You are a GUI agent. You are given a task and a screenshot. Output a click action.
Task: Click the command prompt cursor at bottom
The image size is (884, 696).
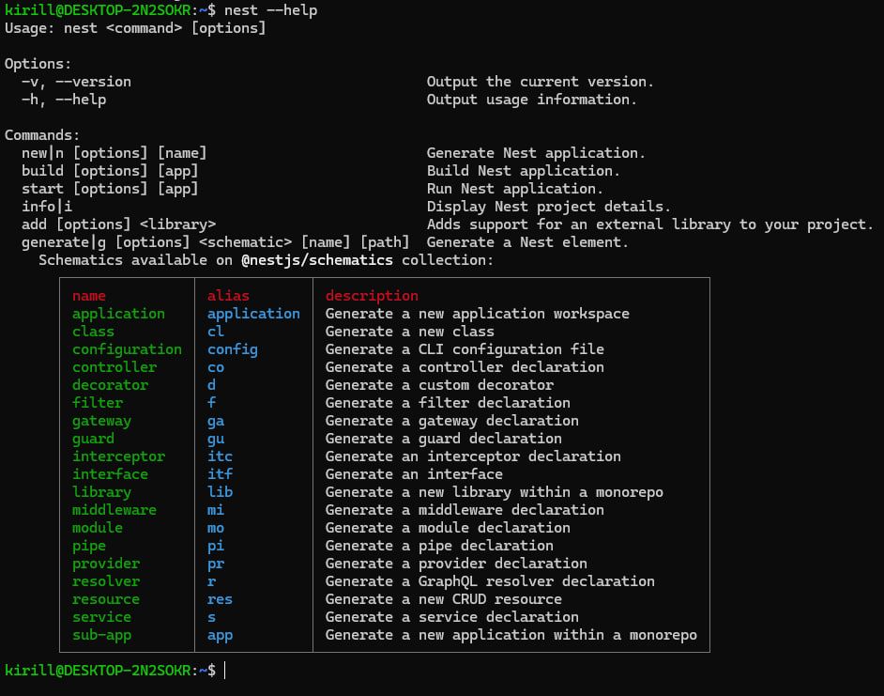225,671
